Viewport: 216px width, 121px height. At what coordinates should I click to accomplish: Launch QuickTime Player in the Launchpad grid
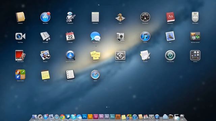[71, 55]
